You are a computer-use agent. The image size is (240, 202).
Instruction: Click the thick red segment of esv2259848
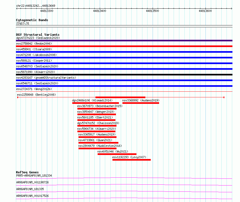tap(120, 97)
